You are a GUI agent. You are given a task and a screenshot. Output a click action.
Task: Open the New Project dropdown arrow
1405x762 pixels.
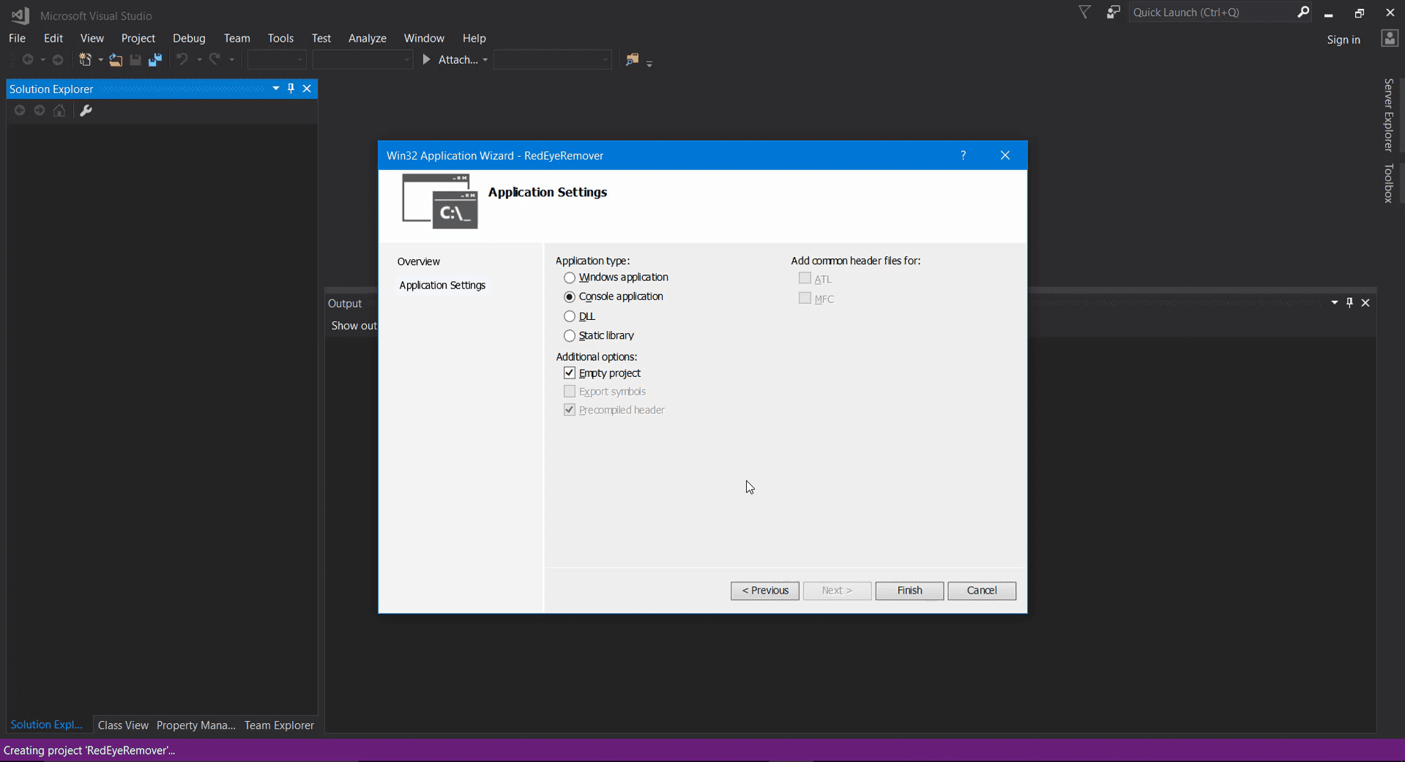(100, 60)
